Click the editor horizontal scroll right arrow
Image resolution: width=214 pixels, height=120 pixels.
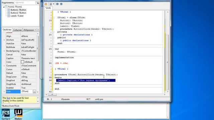tap(165, 95)
